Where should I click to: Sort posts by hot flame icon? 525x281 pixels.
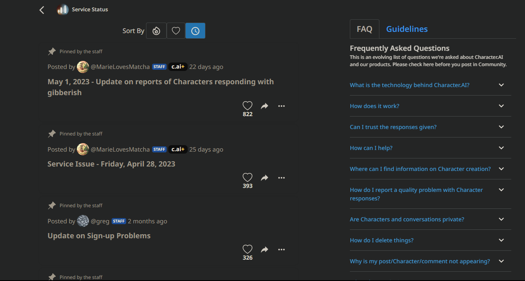(156, 31)
